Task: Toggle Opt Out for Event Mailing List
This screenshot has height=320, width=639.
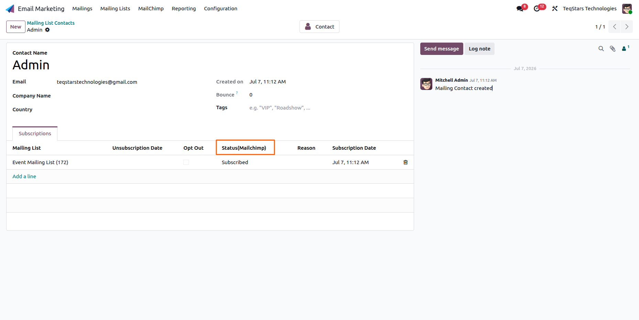Action: click(x=186, y=162)
